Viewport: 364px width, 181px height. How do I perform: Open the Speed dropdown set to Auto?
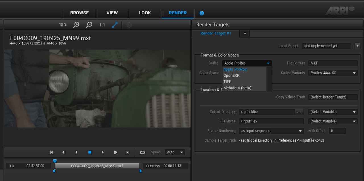click(175, 152)
